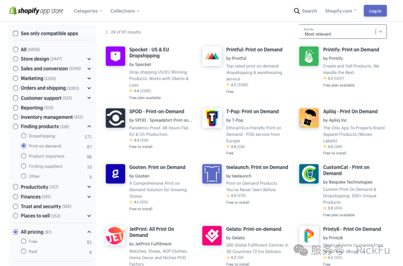
Task: Select the Marketing radio button
Action: pos(16,78)
